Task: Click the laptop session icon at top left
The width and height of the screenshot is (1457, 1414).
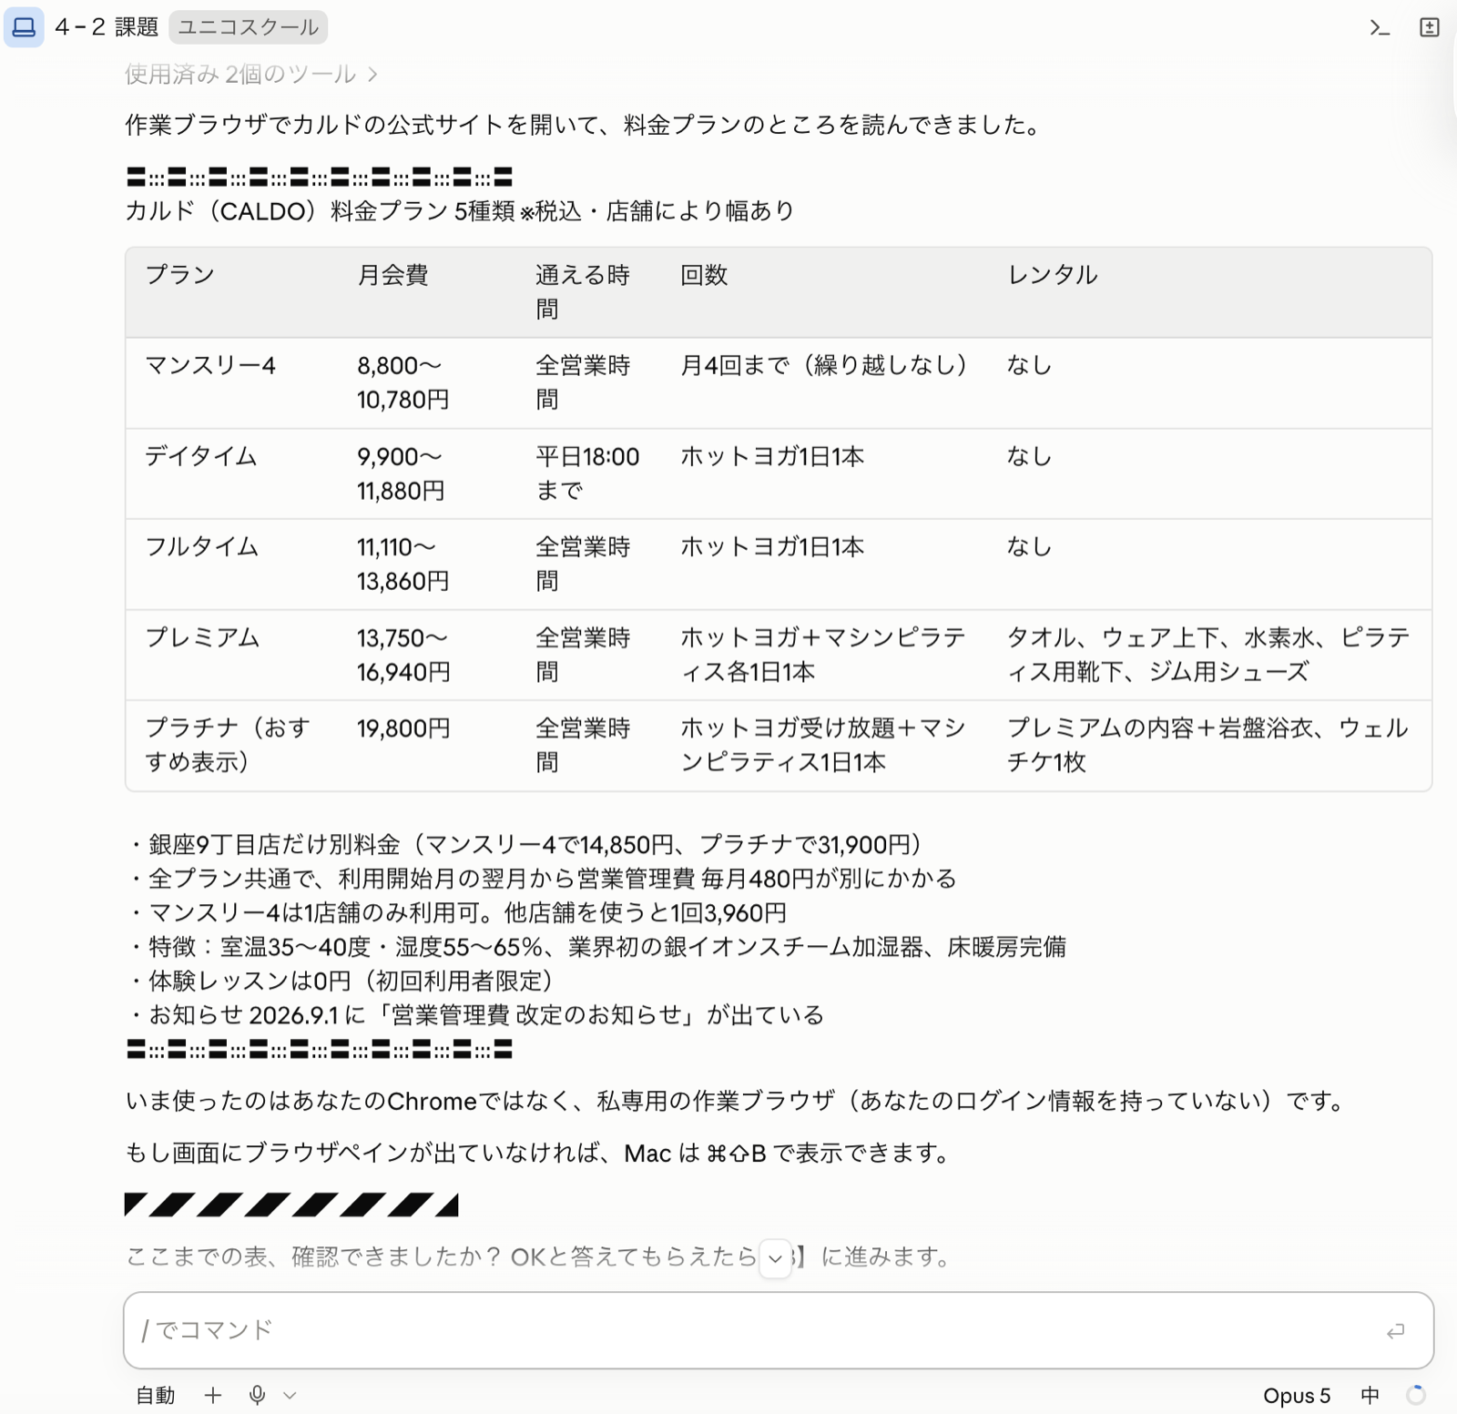Action: pos(24,26)
